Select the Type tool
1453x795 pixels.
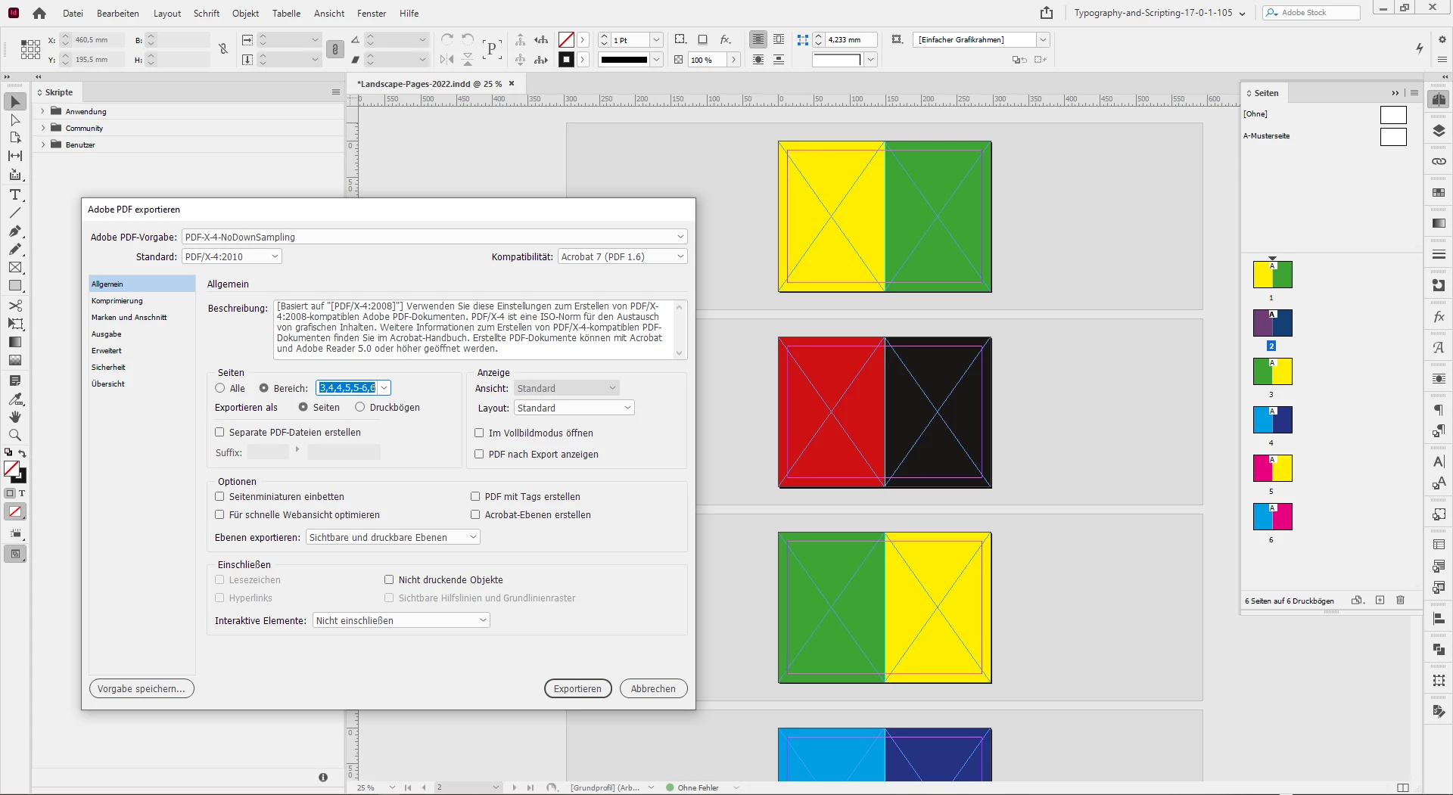[15, 194]
